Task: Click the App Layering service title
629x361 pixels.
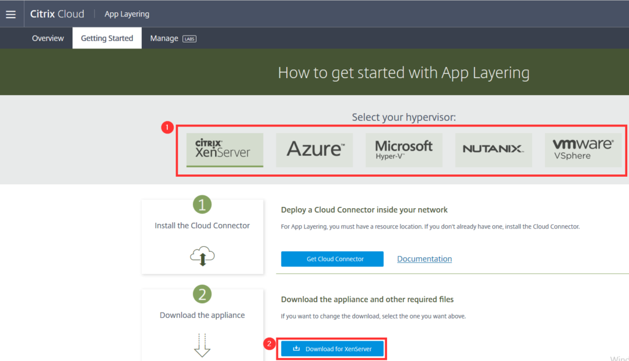Action: 127,14
